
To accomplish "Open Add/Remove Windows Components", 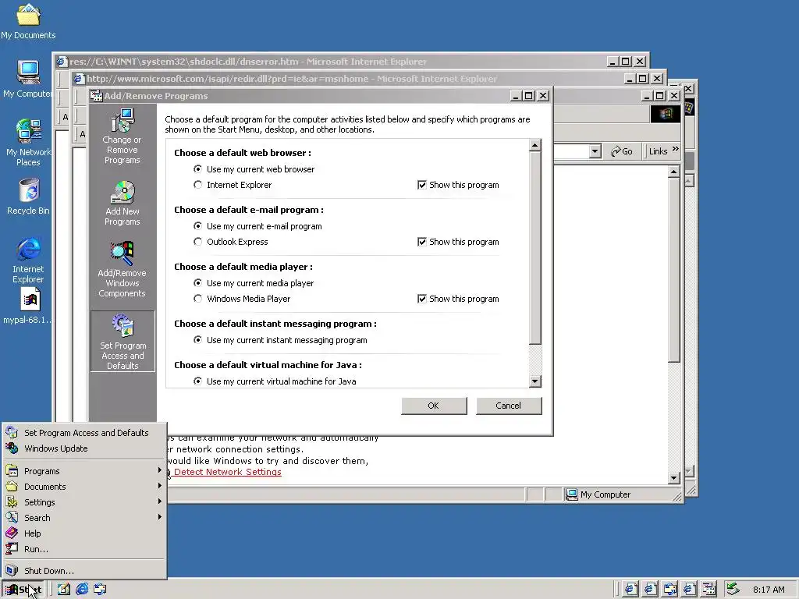I will pyautogui.click(x=123, y=269).
